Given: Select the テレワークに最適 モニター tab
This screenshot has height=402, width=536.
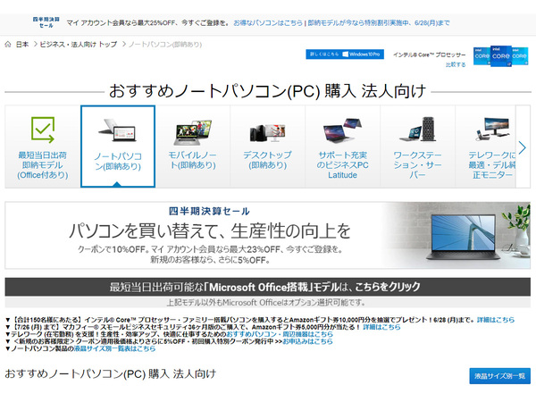Looking at the screenshot, I should pos(485,147).
